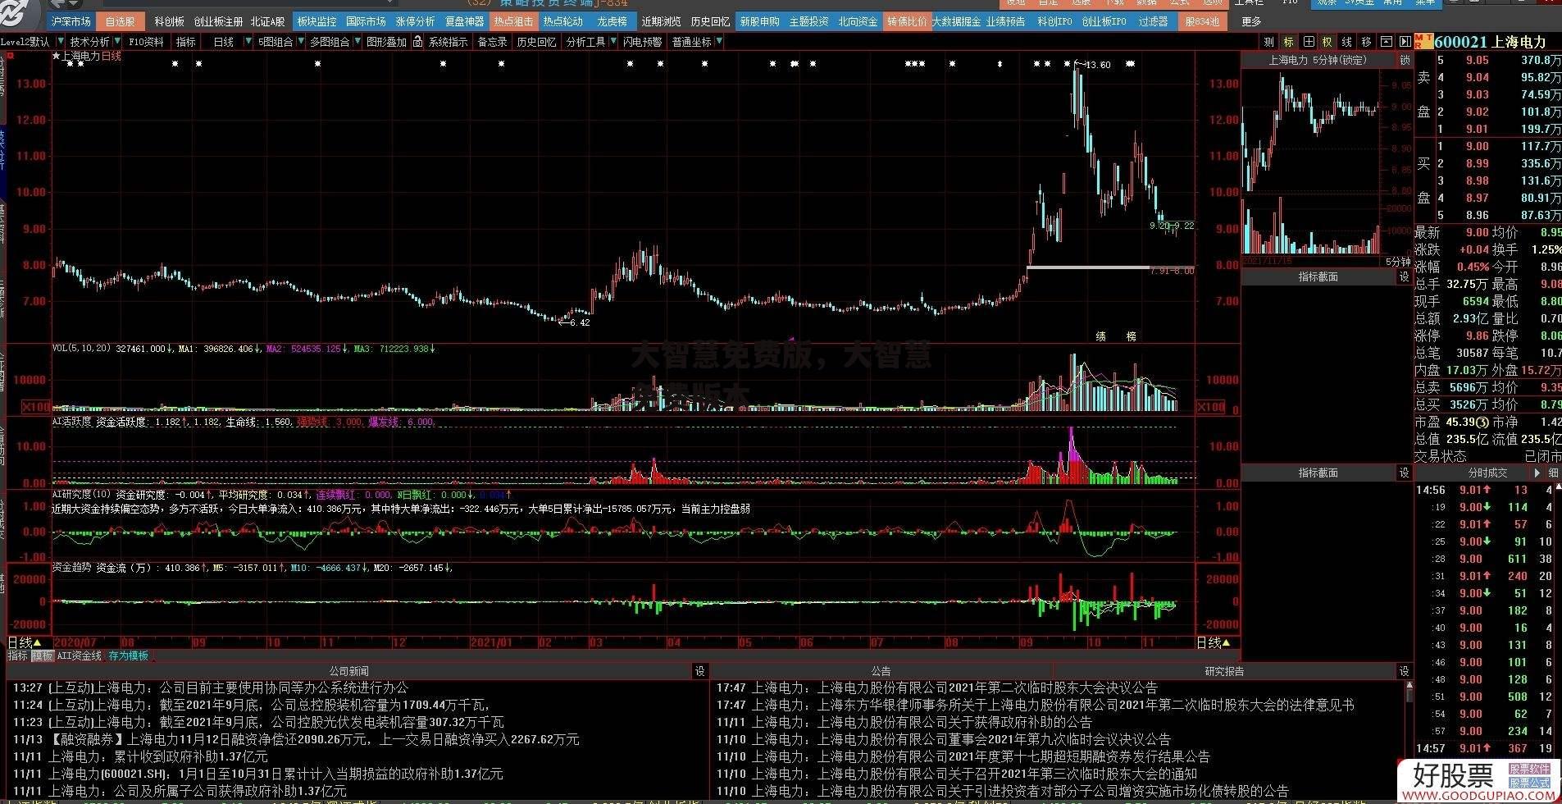Open the 技术分析 dropdown arrow
1562x804 pixels.
[117, 42]
